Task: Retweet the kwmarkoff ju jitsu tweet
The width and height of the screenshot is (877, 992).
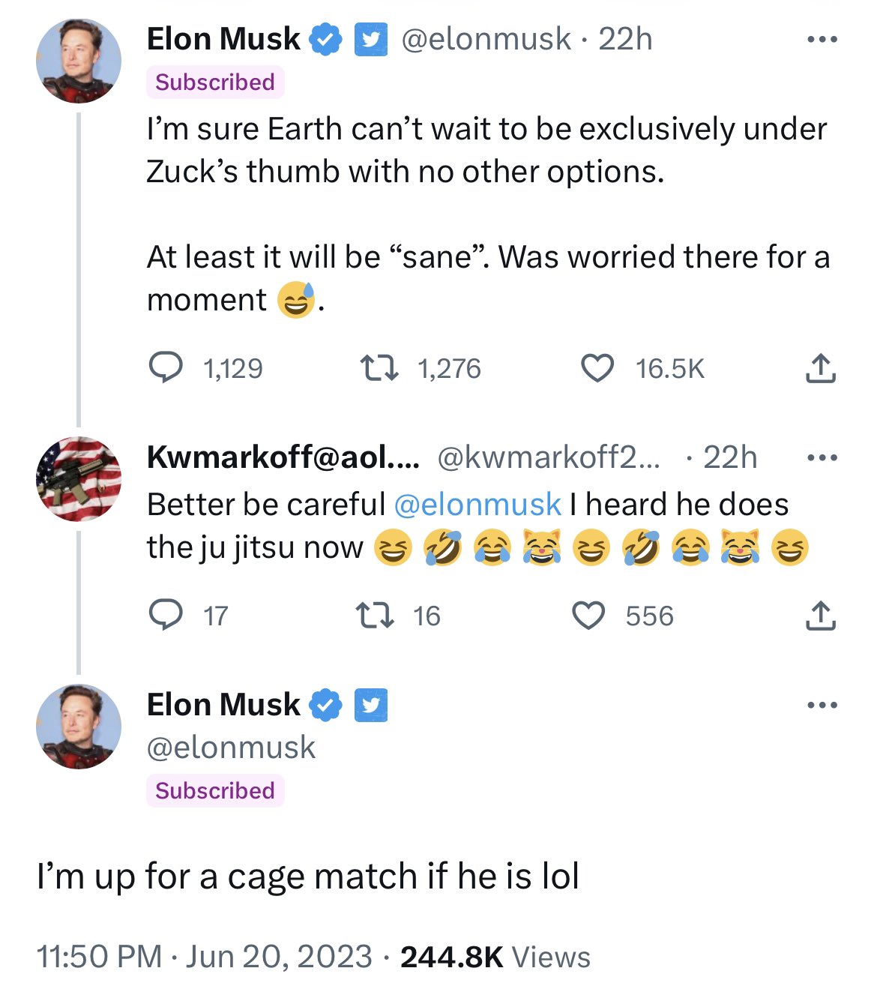Action: pos(374,616)
